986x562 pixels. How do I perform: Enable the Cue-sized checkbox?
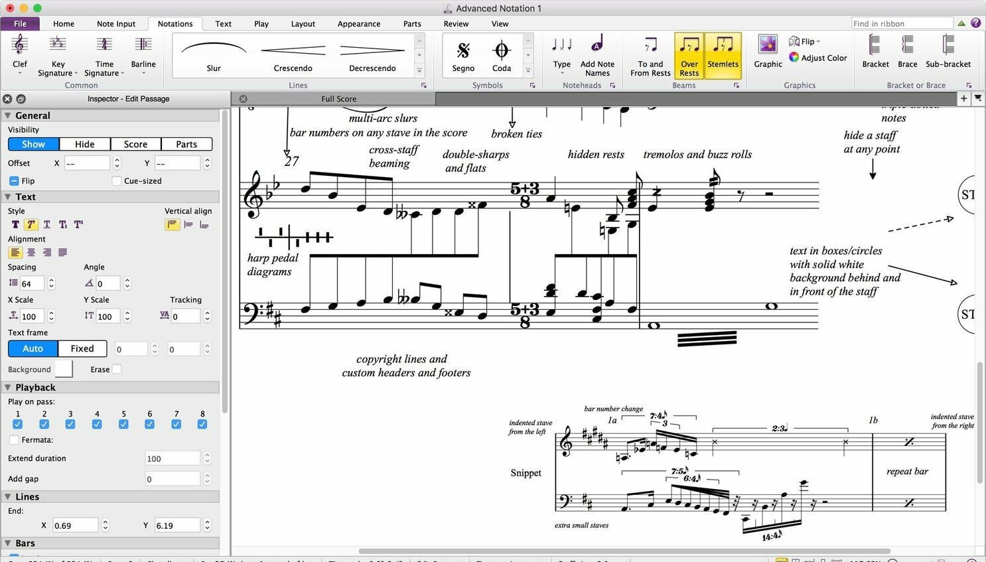point(117,181)
